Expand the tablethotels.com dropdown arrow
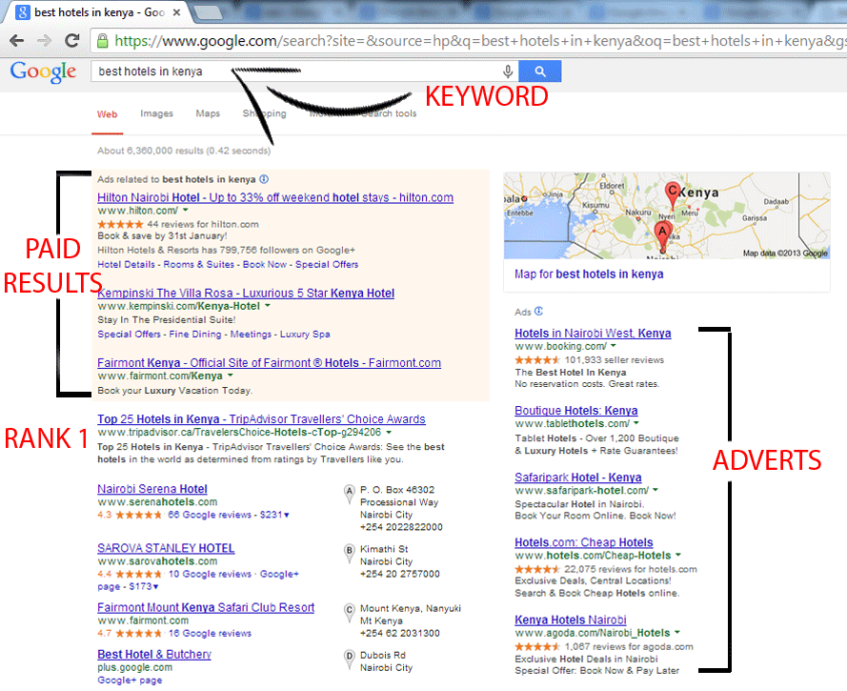Image resolution: width=847 pixels, height=691 pixels. coord(635,423)
